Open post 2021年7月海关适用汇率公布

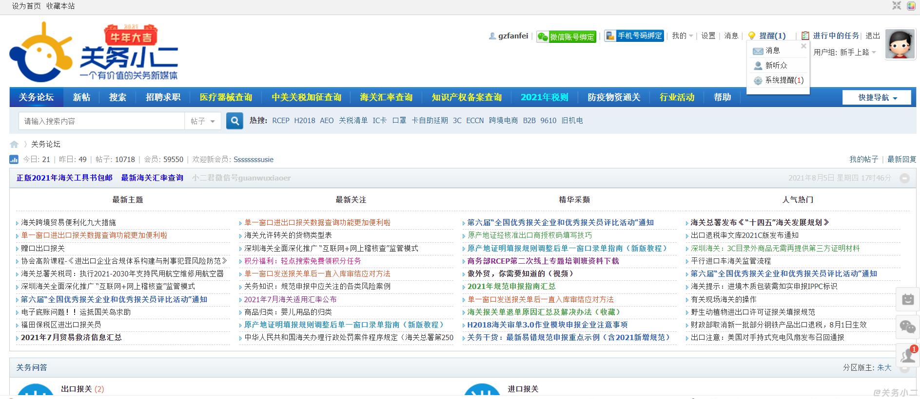(290, 299)
